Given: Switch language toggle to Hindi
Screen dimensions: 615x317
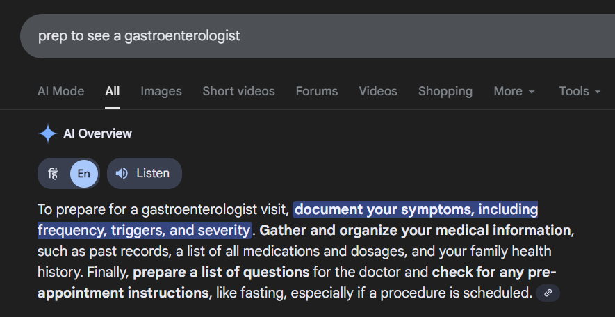Looking at the screenshot, I should pos(54,173).
